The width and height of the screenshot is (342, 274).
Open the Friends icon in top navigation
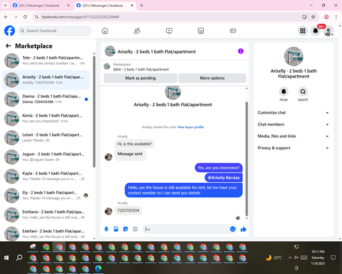[x=137, y=31]
